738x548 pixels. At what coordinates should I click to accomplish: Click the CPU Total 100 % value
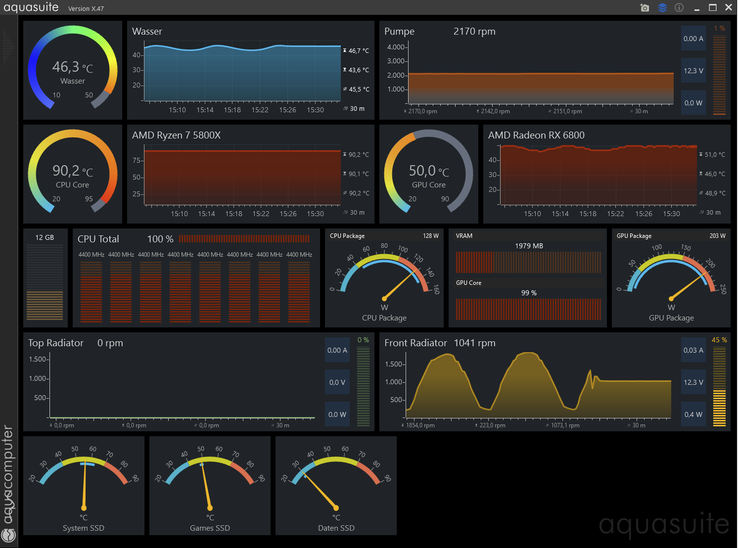point(160,239)
